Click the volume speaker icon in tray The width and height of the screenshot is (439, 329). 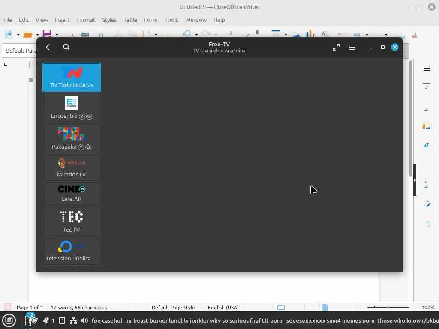click(x=84, y=320)
